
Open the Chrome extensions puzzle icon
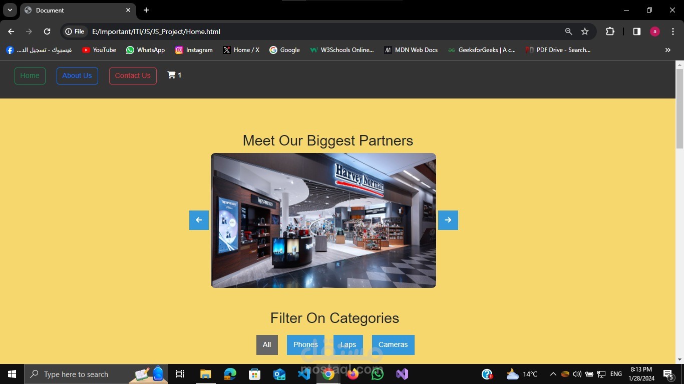[610, 31]
